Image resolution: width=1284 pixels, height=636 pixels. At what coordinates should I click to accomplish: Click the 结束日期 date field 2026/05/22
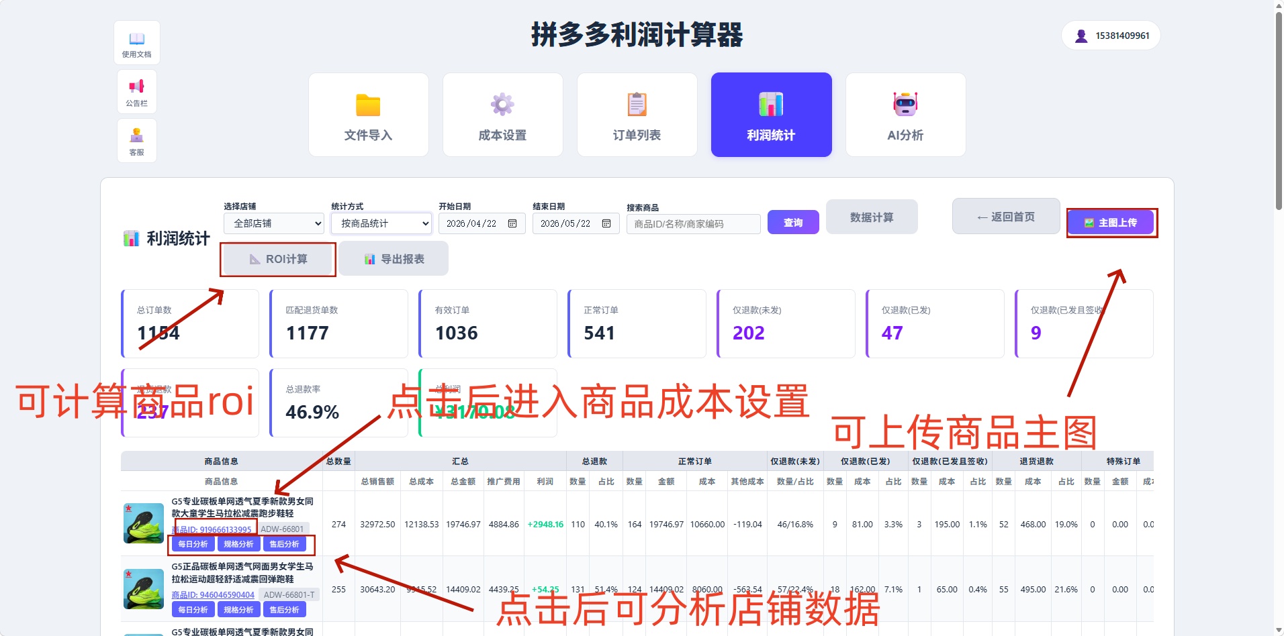click(x=576, y=223)
